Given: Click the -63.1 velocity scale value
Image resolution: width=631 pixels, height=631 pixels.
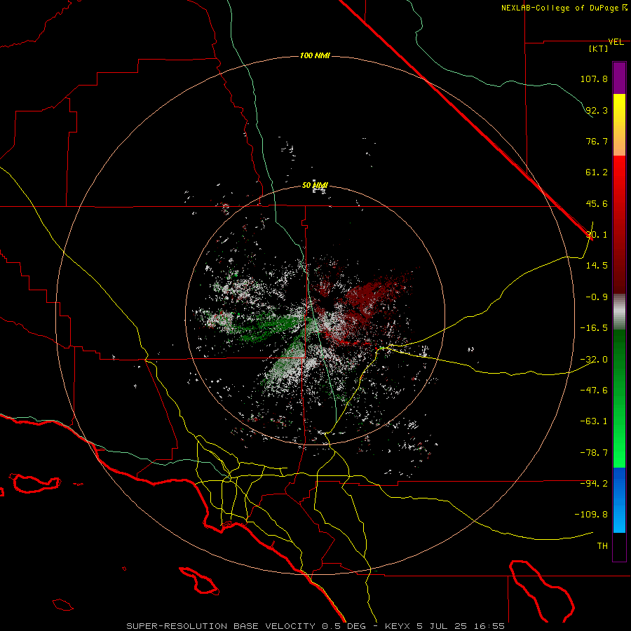Looking at the screenshot, I should (x=594, y=421).
